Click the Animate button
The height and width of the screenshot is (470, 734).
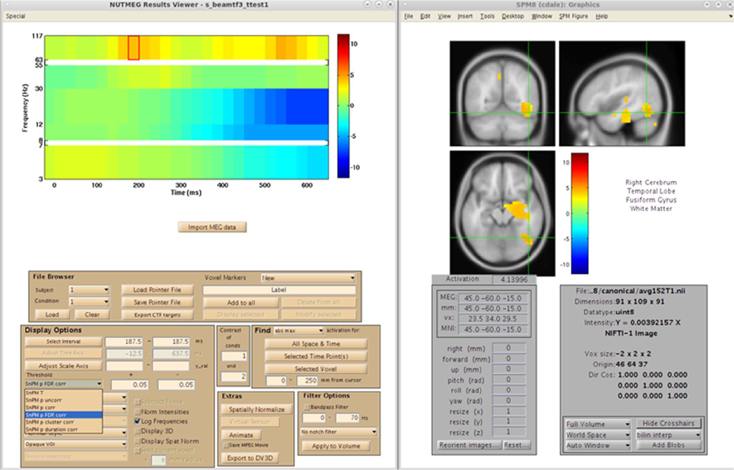[241, 435]
